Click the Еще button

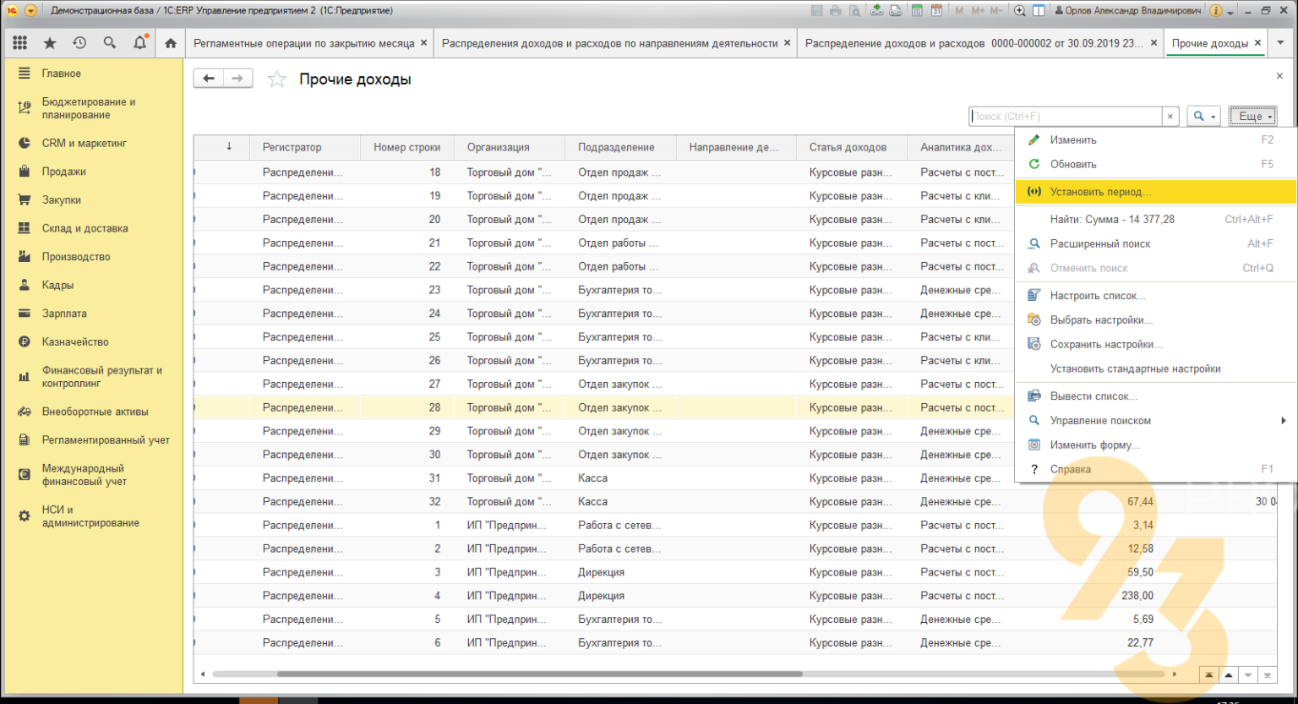click(x=1252, y=117)
